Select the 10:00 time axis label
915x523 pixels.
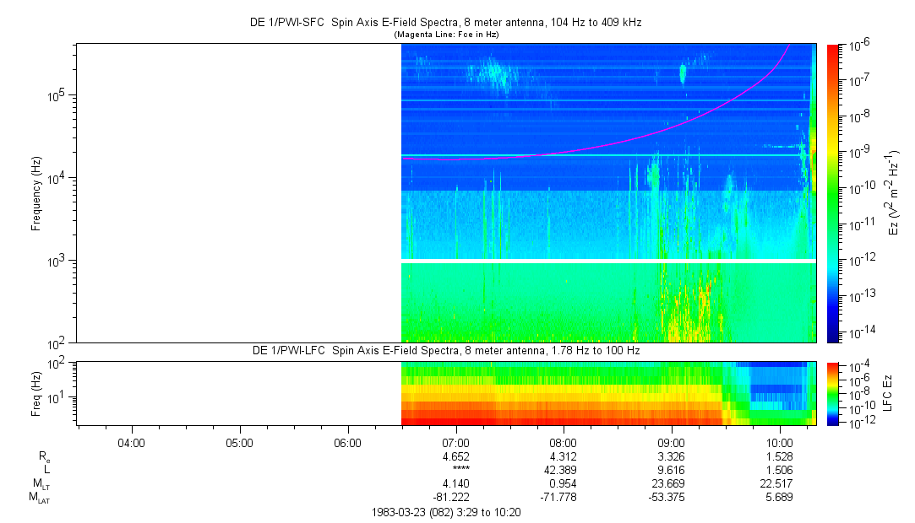[x=779, y=442]
